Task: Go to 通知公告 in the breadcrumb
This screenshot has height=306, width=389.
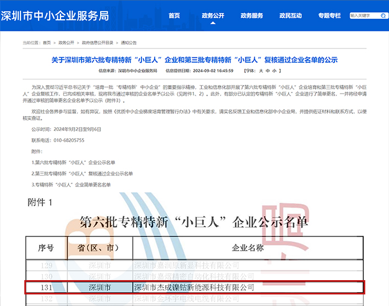Action: click(x=129, y=43)
